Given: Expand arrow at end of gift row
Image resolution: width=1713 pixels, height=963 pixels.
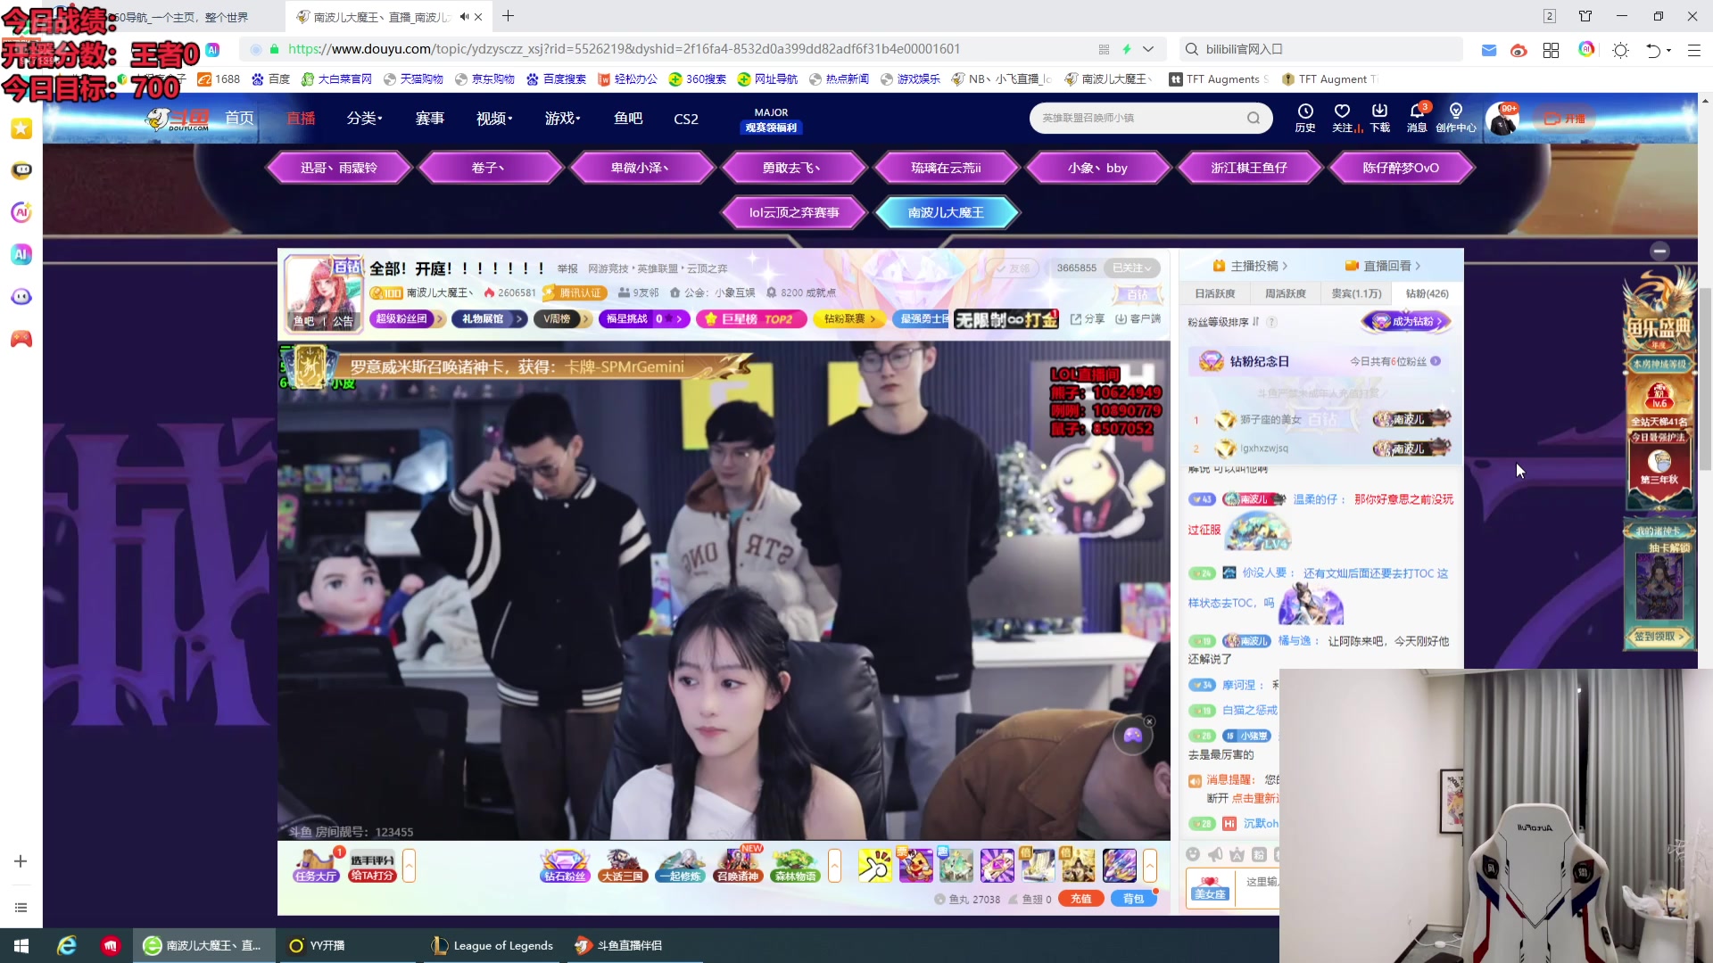Looking at the screenshot, I should (x=1150, y=865).
